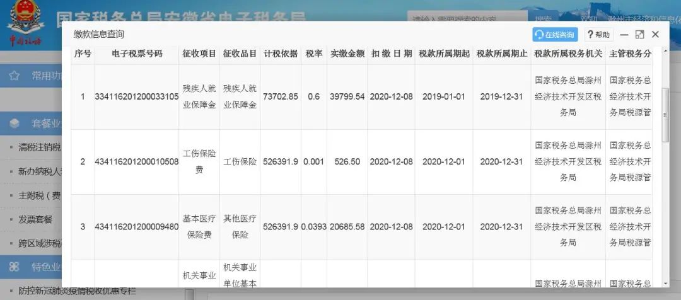This screenshot has height=300, width=681.
Task: Select 防控新冠肺炎疫情税收优惠专栏 entry
Action: tap(78, 291)
